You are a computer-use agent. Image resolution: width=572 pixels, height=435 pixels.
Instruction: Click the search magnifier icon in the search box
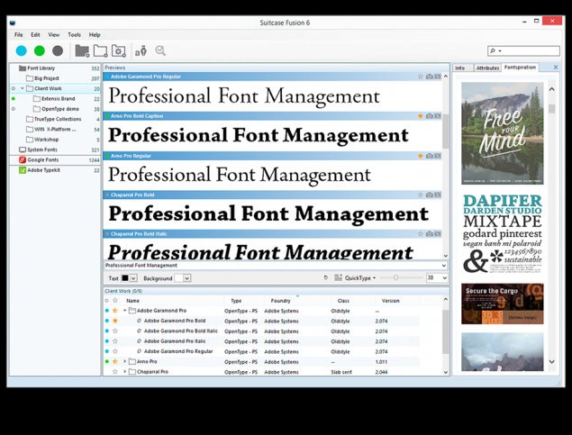(x=493, y=50)
